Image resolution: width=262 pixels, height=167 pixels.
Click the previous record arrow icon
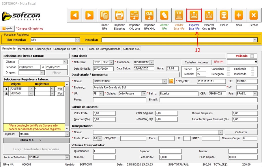point(74,15)
